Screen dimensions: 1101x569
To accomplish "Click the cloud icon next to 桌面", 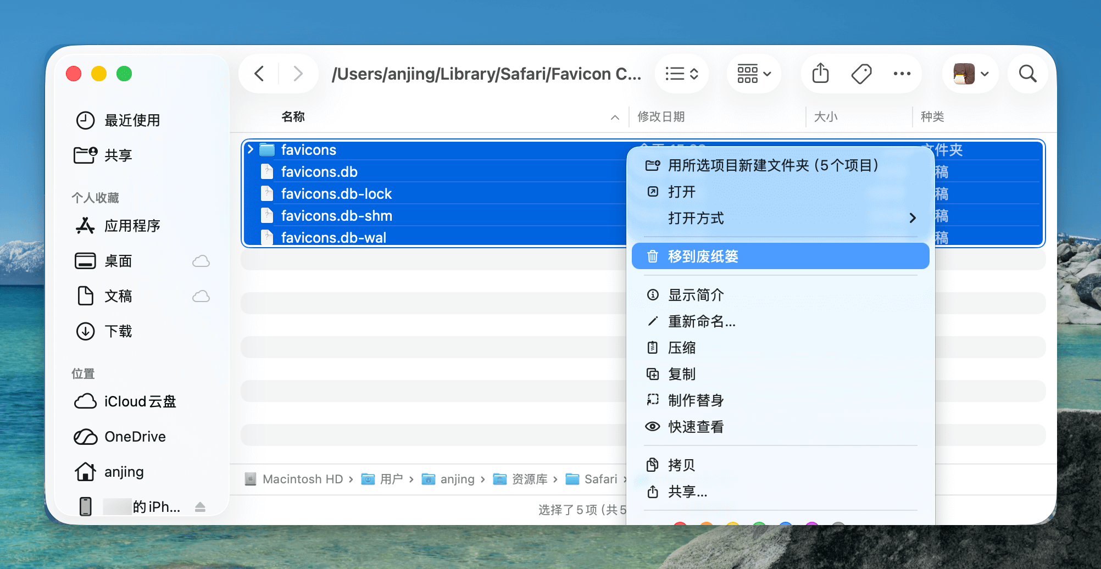I will [201, 261].
